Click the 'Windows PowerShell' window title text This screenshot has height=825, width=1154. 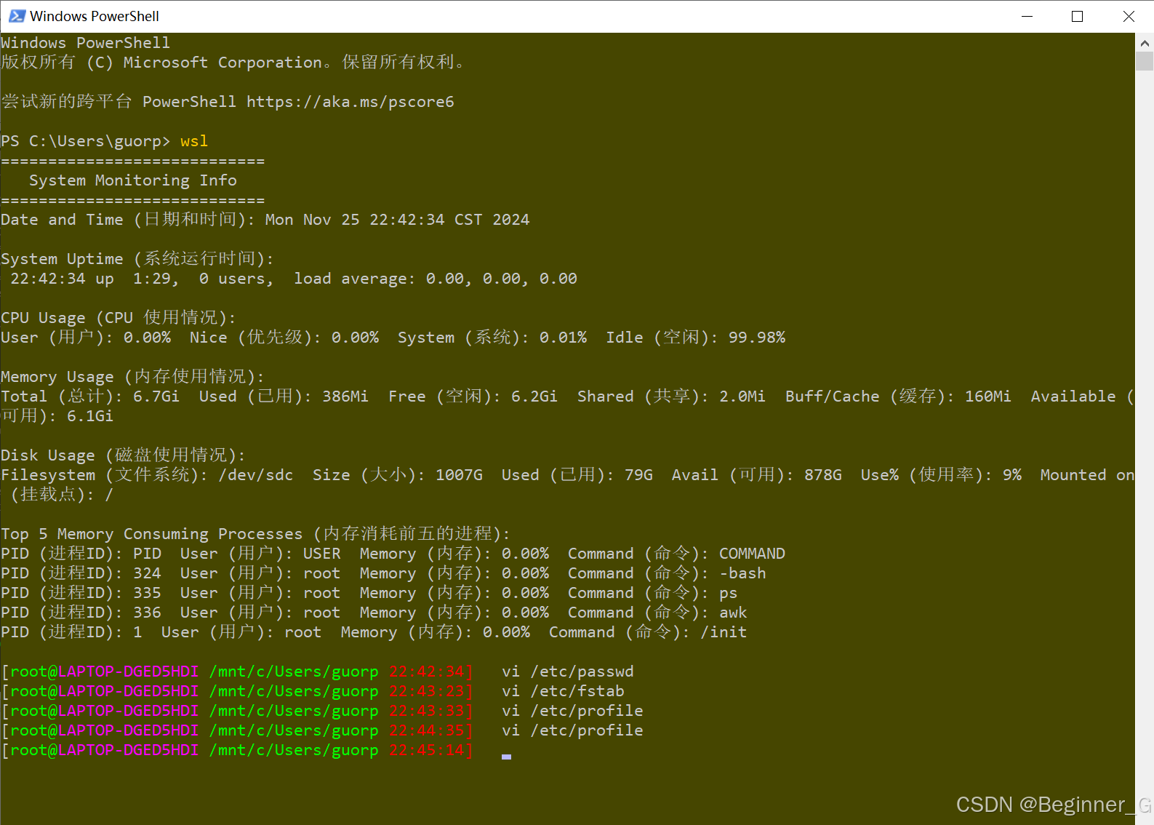(x=95, y=16)
